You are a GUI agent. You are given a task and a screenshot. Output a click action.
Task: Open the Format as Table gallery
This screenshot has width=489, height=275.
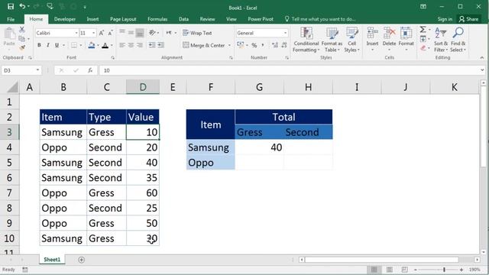[332, 40]
